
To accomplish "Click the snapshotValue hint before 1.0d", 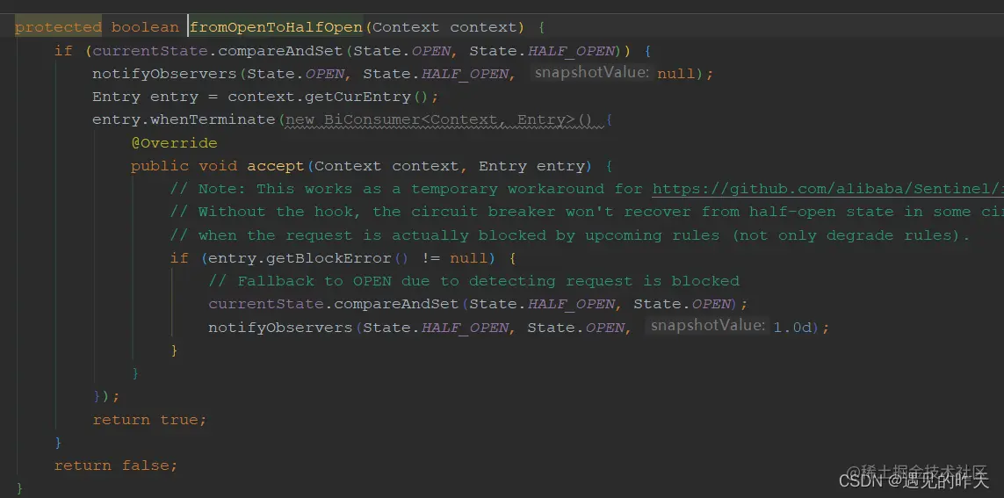I will click(x=707, y=326).
